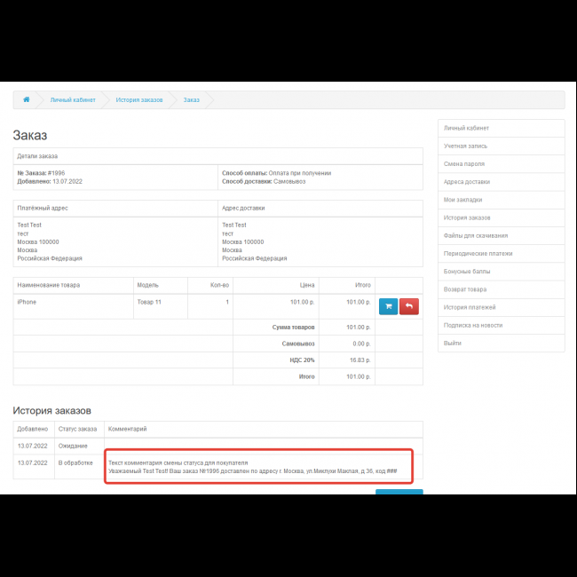Open Файлы для скачивания in the sidebar
Image resolution: width=577 pixels, height=577 pixels.
click(x=475, y=235)
